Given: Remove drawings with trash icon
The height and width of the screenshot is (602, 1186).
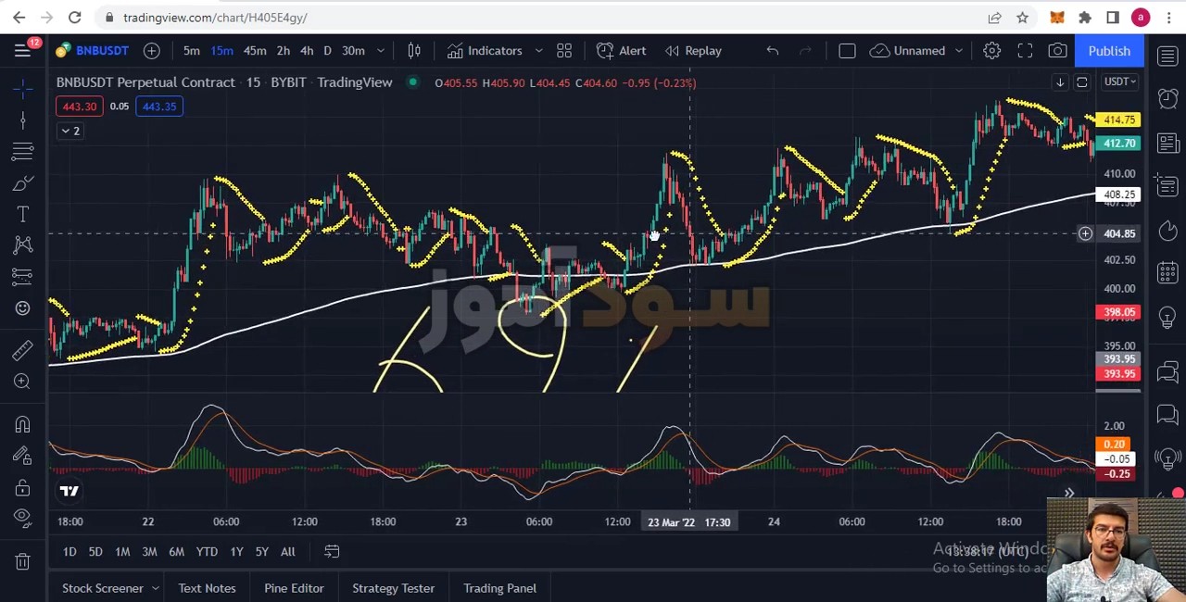Looking at the screenshot, I should click(x=23, y=561).
